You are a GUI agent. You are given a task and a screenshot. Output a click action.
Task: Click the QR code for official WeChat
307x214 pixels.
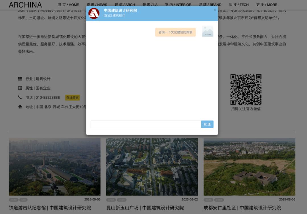pyautogui.click(x=246, y=90)
